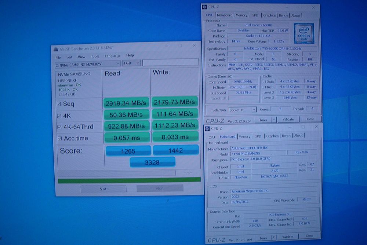The width and height of the screenshot is (367, 245).
Task: Open Tools dropdown arrow in top CPU-Z
Action: [x=274, y=120]
